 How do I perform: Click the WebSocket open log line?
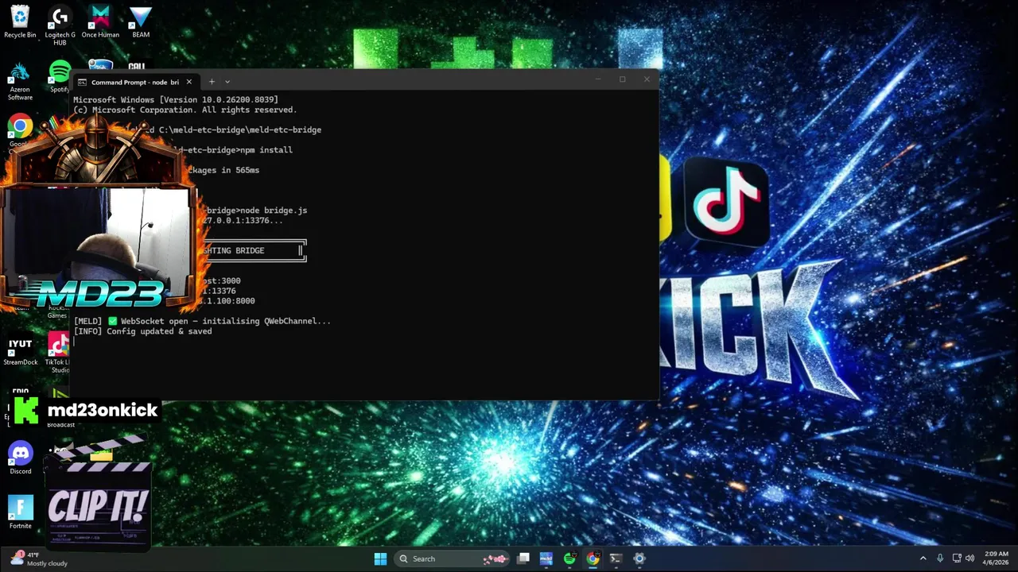(x=202, y=321)
